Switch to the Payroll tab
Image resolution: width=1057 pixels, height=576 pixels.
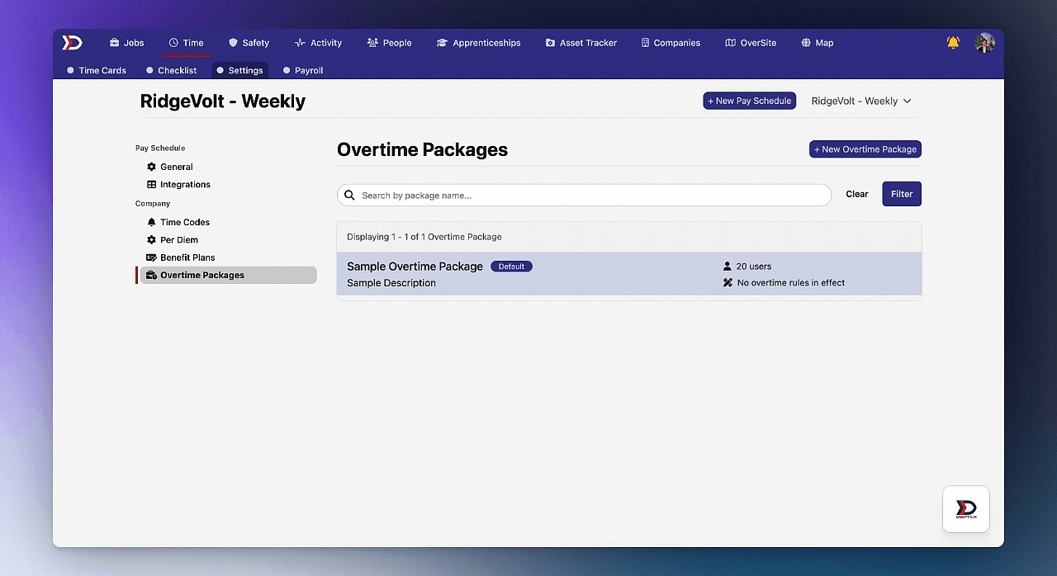[303, 70]
